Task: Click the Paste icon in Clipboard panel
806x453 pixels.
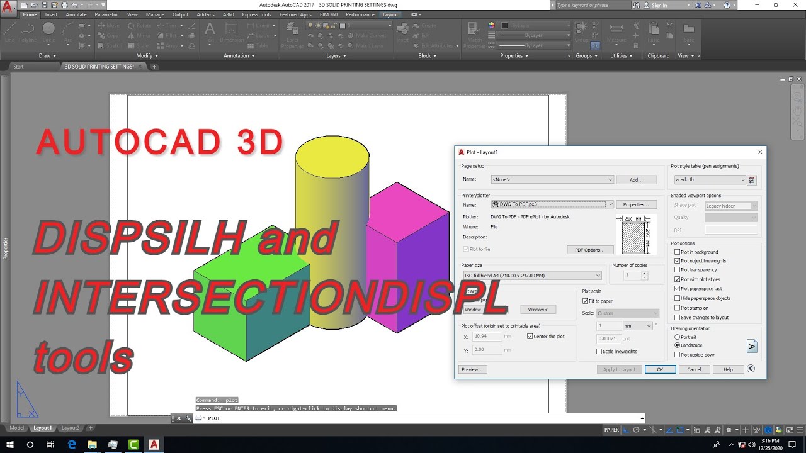Action: (x=654, y=32)
